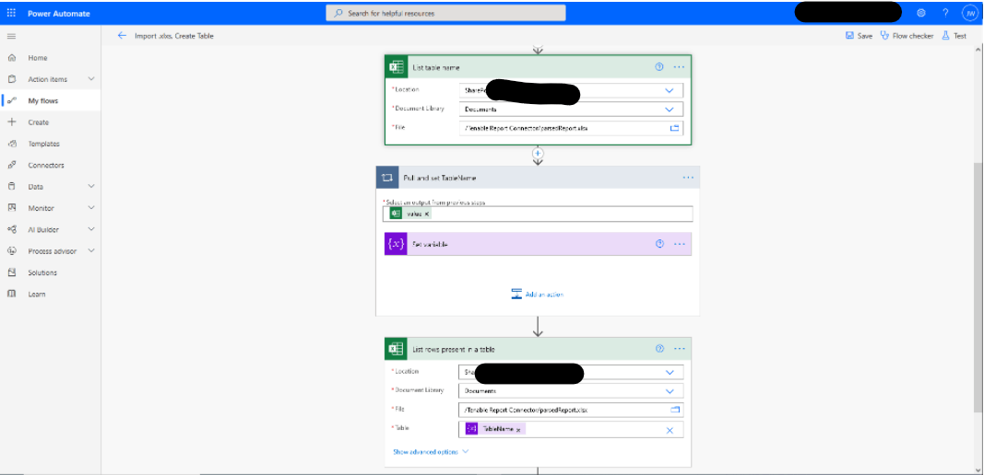
Task: Expand Show advanced options
Action: 431,452
